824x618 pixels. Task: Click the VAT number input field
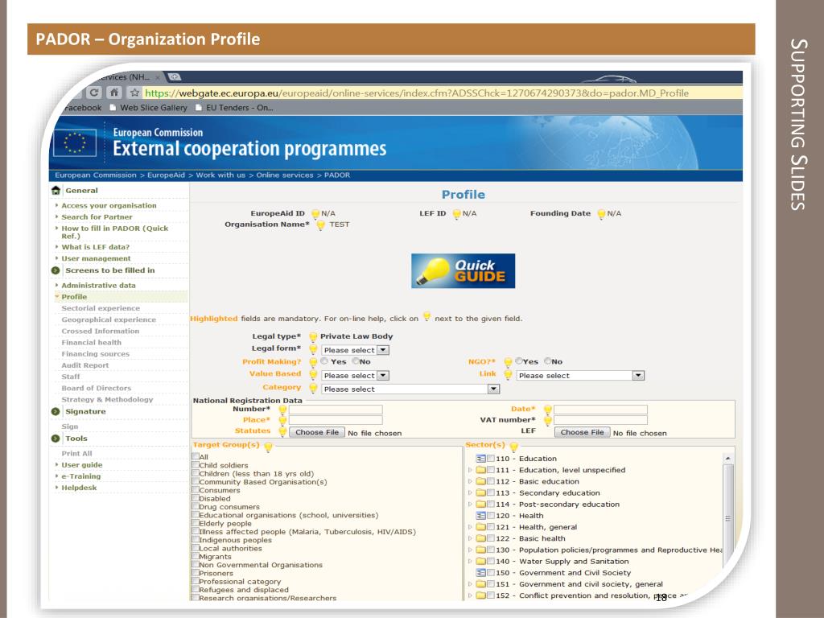(600, 420)
